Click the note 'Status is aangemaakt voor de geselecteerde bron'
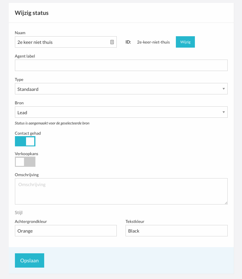Screen dimensions: 242x279 pyautogui.click(x=52, y=123)
